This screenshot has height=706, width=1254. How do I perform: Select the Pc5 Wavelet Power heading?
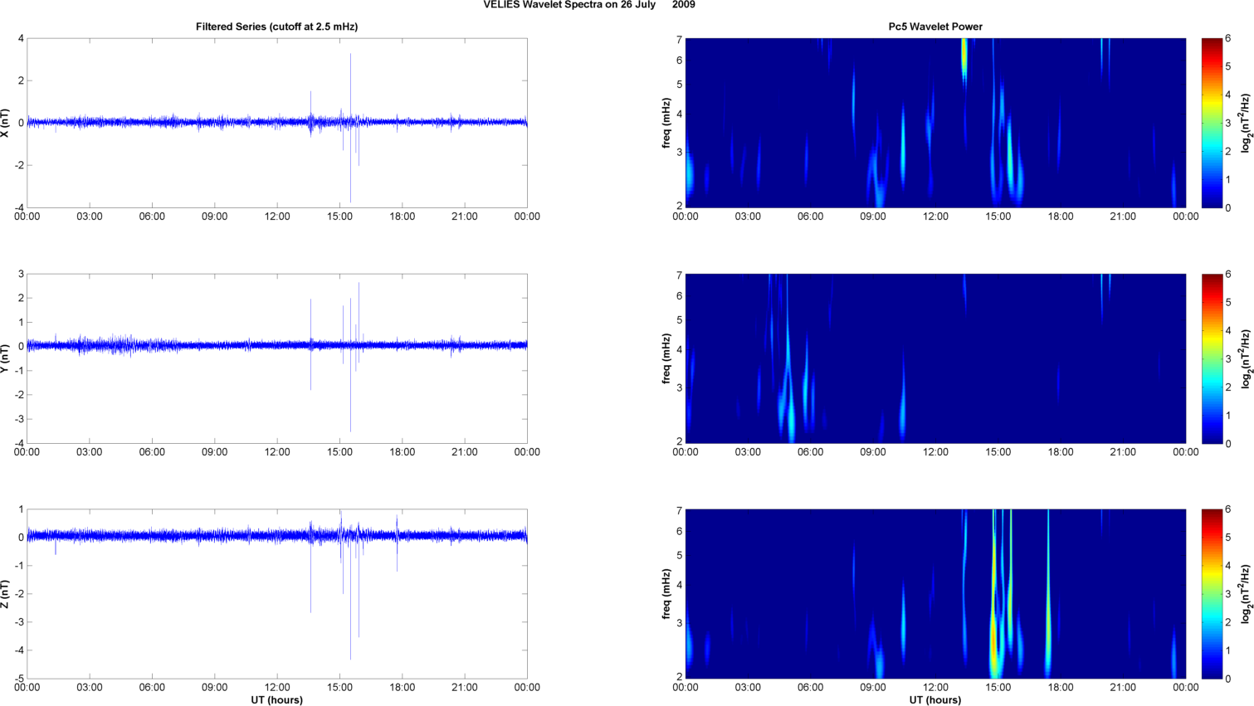coord(935,27)
